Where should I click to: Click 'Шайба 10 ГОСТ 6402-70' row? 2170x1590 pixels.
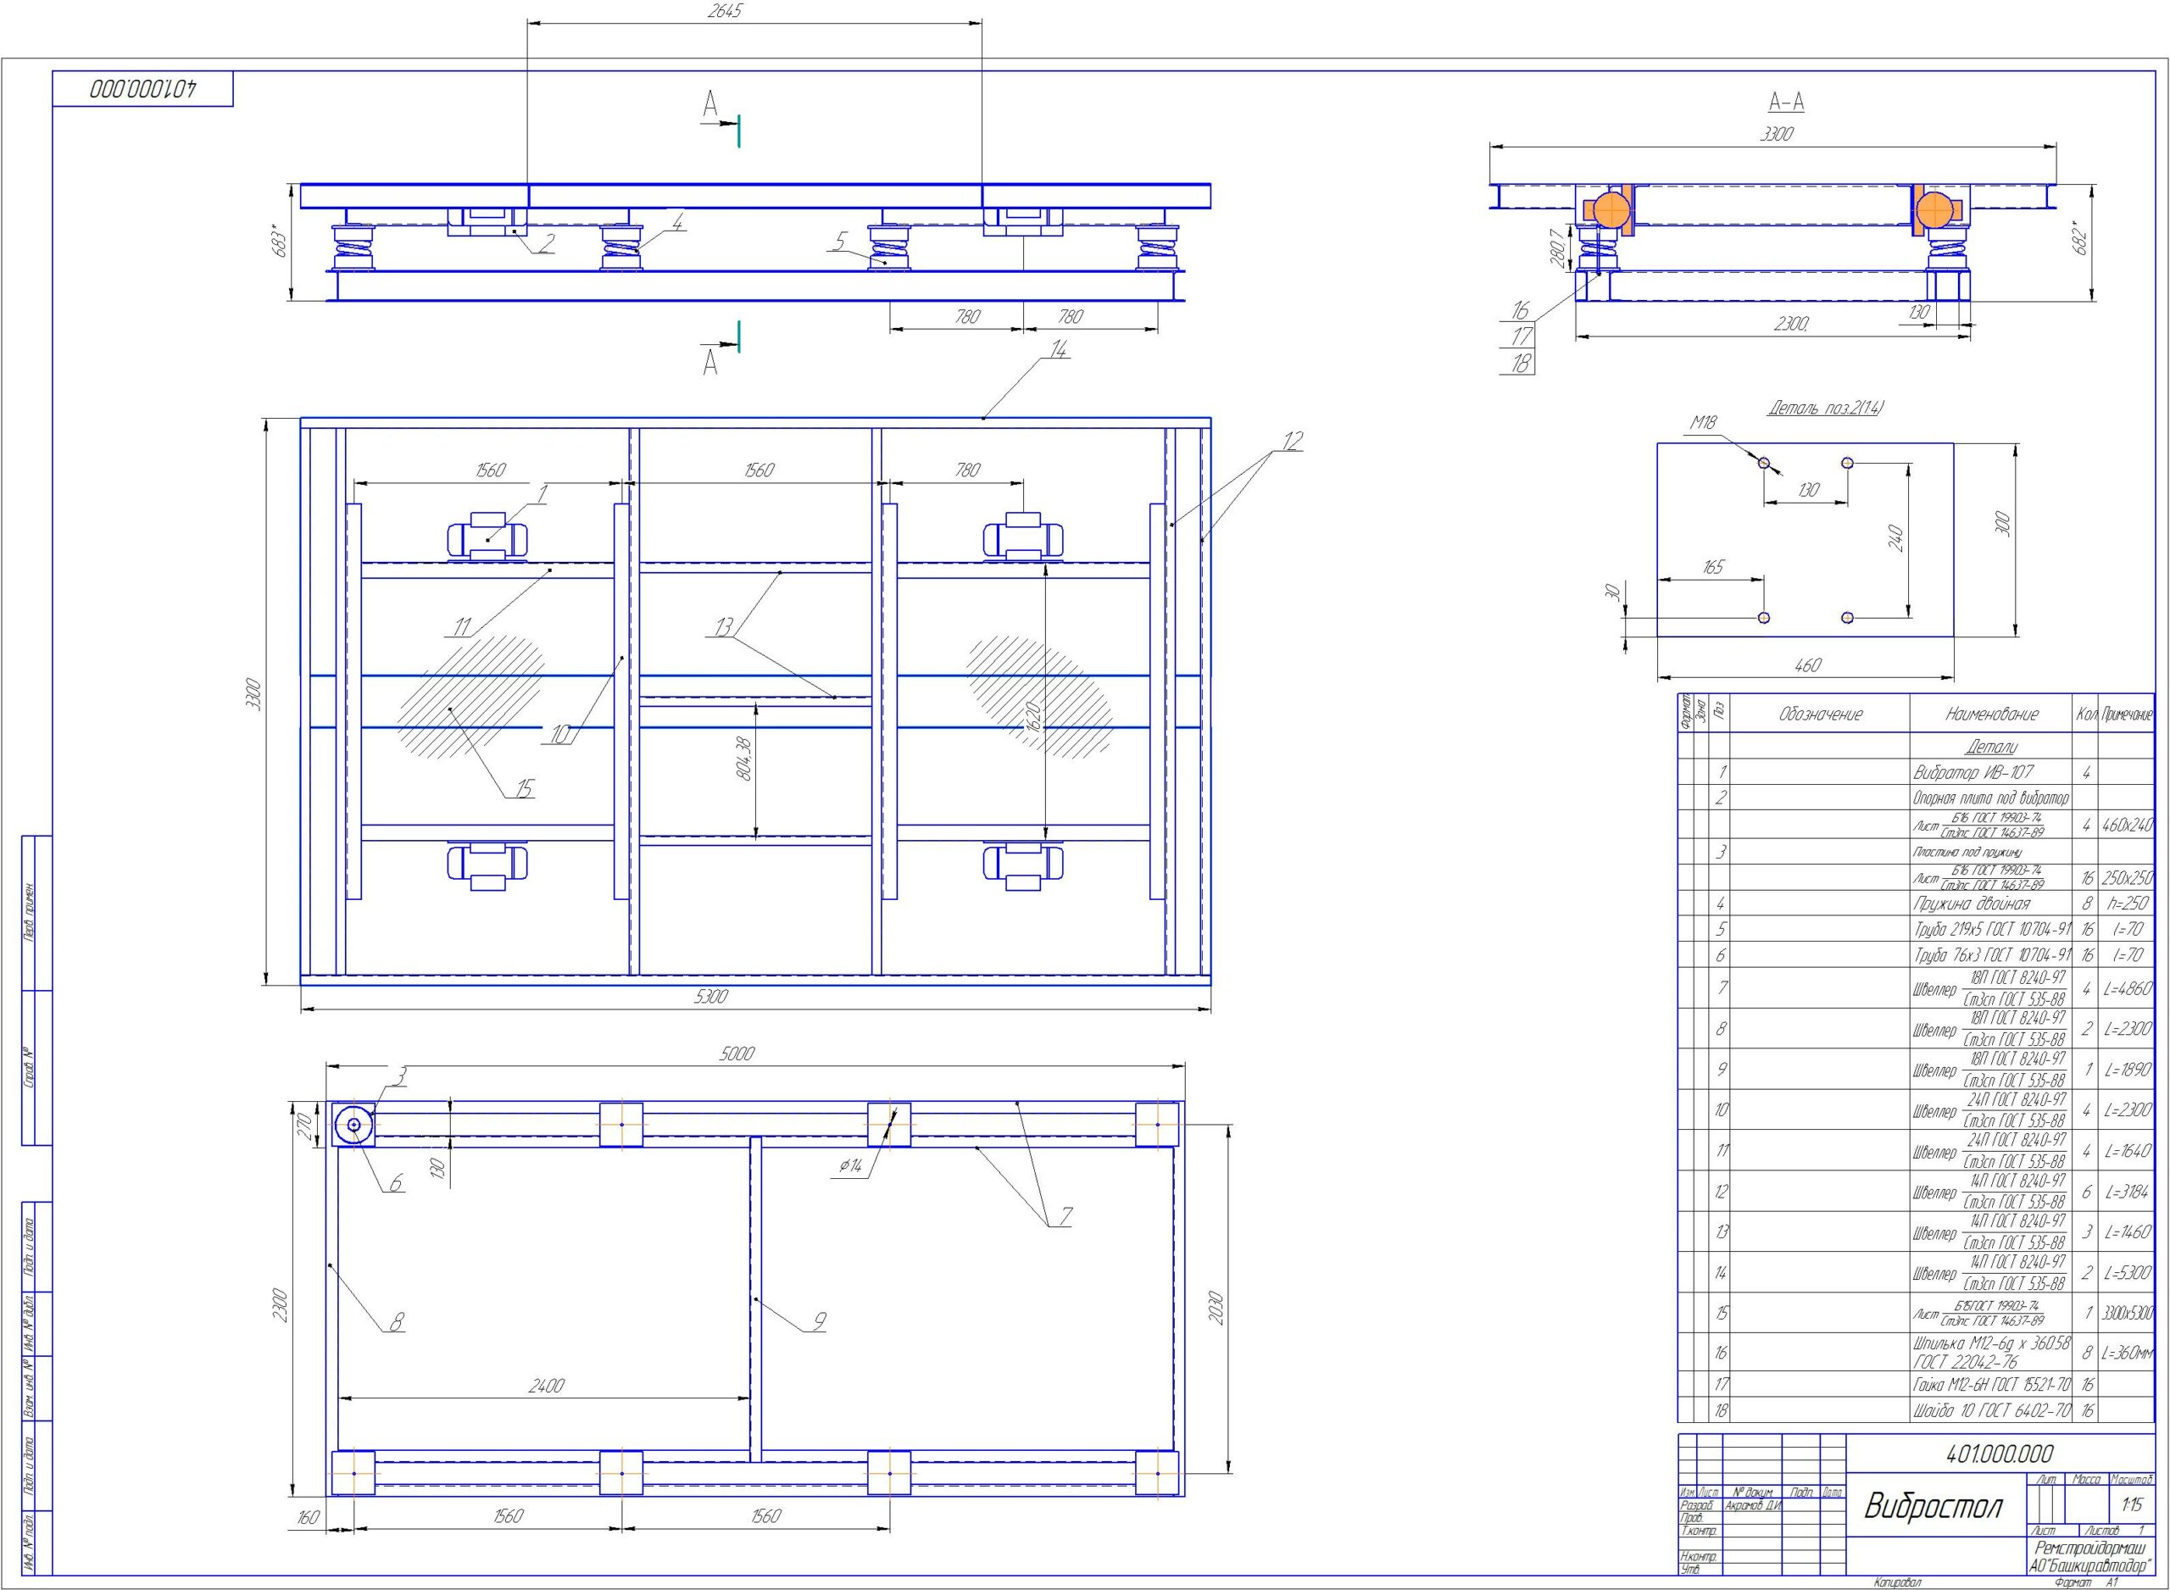pyautogui.click(x=1916, y=1411)
